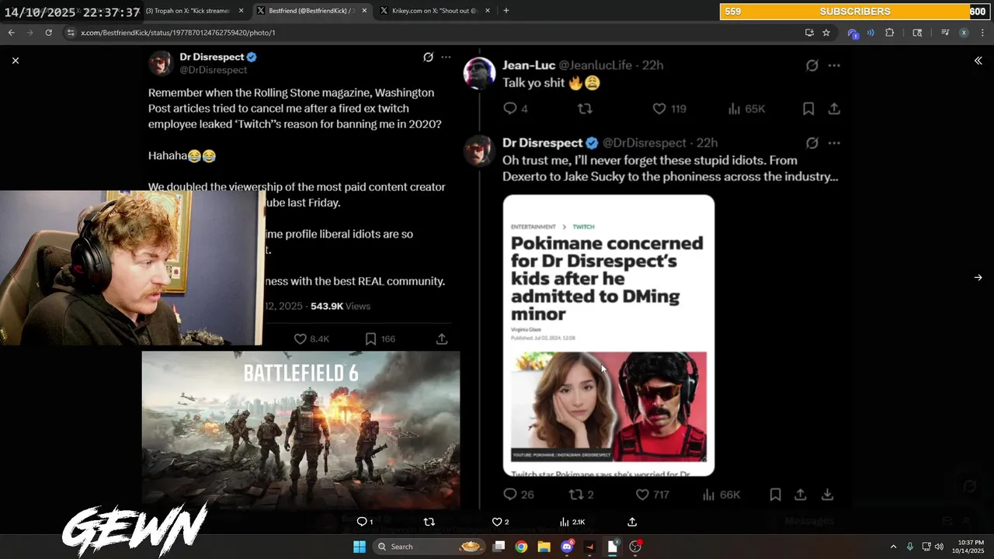This screenshot has width=994, height=559.
Task: Like the main post with 8.4K likes
Action: (x=311, y=339)
